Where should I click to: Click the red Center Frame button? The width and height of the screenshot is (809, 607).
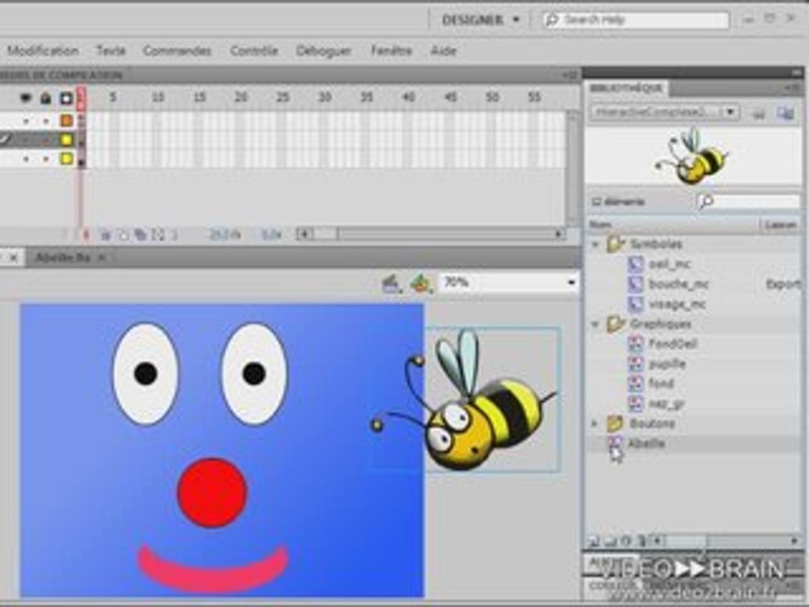tap(86, 235)
